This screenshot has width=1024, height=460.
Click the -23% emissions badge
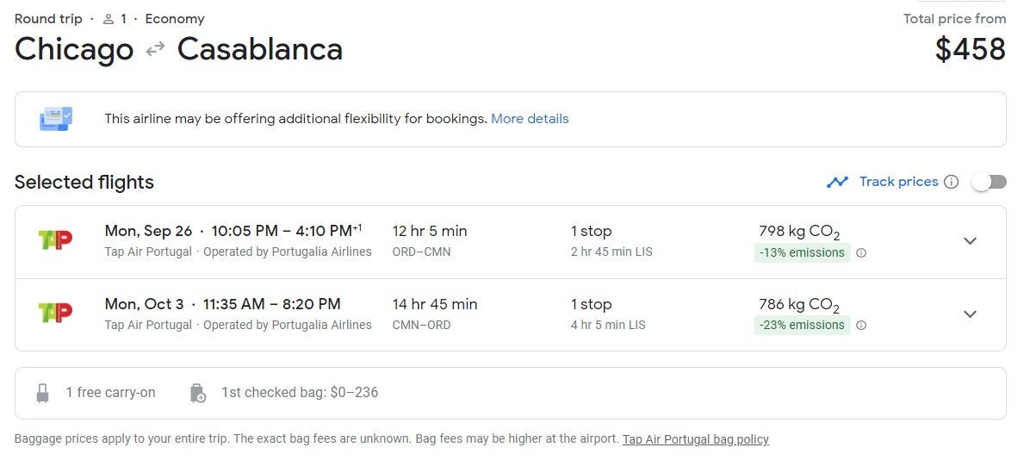[802, 326]
